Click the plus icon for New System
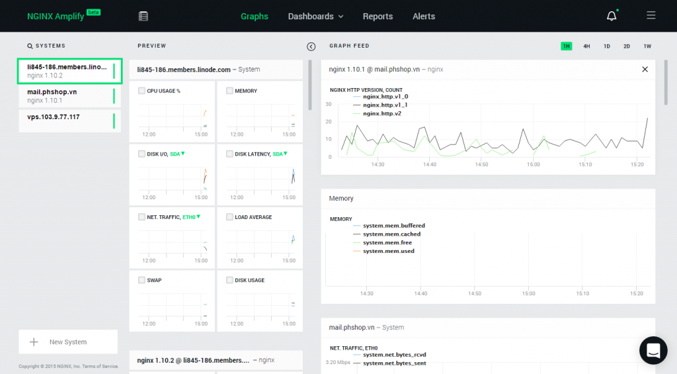The image size is (677, 374). click(34, 342)
